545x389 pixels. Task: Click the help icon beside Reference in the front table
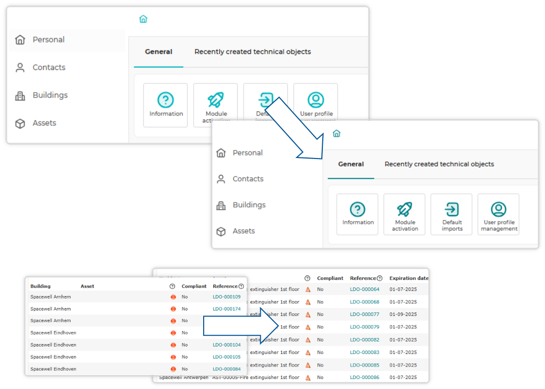[241, 286]
